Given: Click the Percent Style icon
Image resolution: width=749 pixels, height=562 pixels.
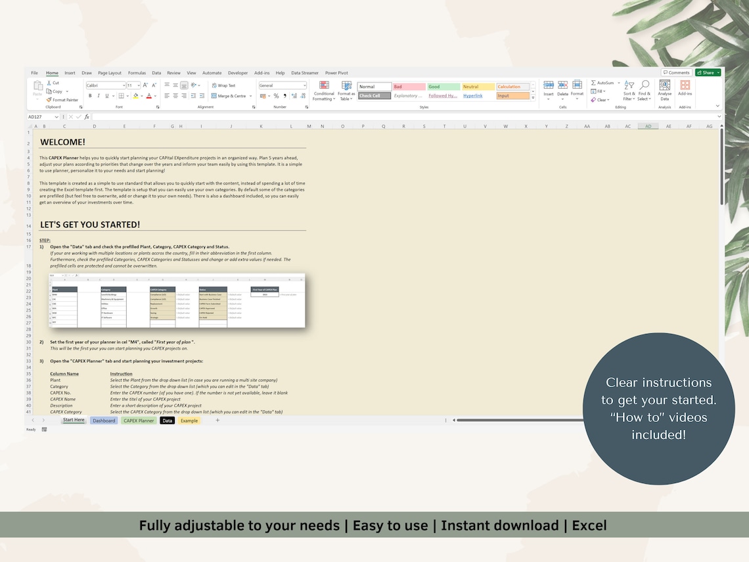Looking at the screenshot, I should click(276, 95).
